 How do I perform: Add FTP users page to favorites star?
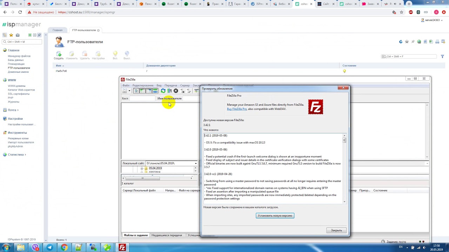(x=407, y=42)
